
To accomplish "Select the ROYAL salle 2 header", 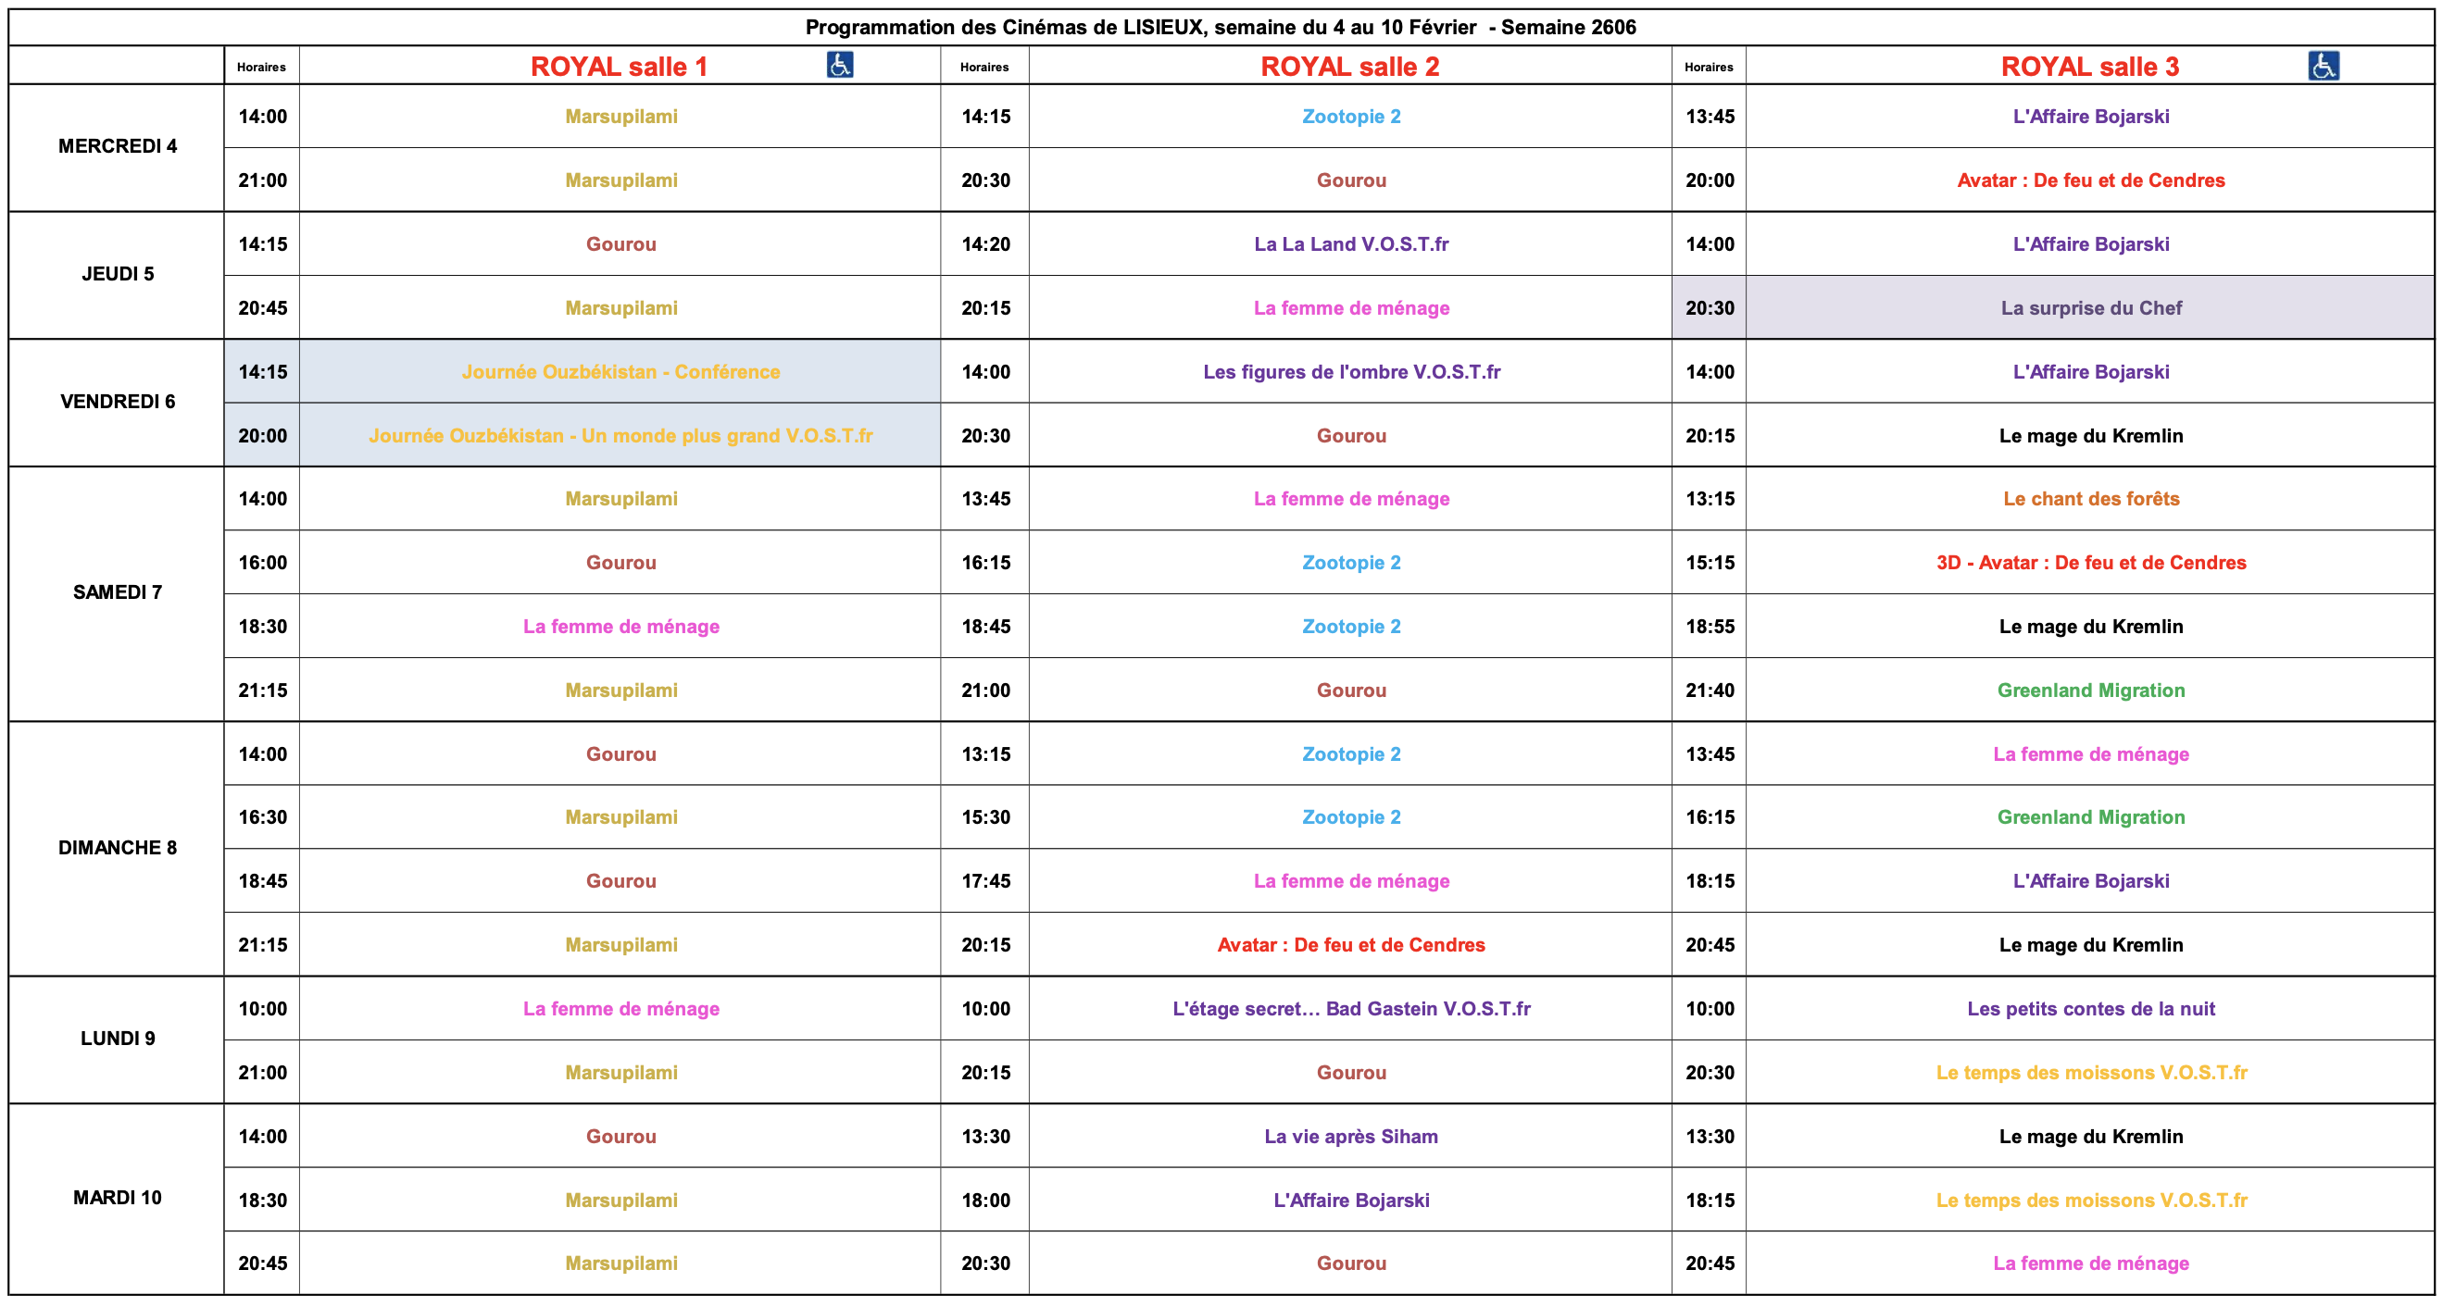I will click(1349, 67).
